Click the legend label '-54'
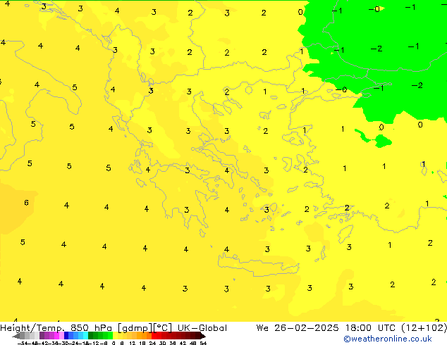This screenshot has width=447, height=345. pyautogui.click(x=23, y=343)
